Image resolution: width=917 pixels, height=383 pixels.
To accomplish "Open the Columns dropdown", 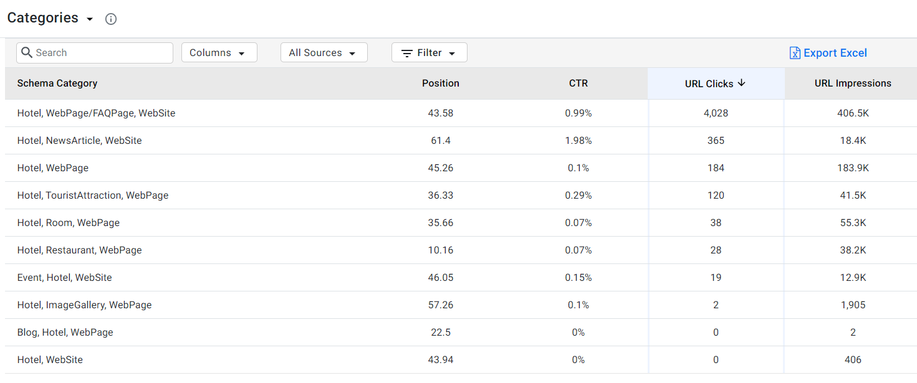I will [219, 52].
